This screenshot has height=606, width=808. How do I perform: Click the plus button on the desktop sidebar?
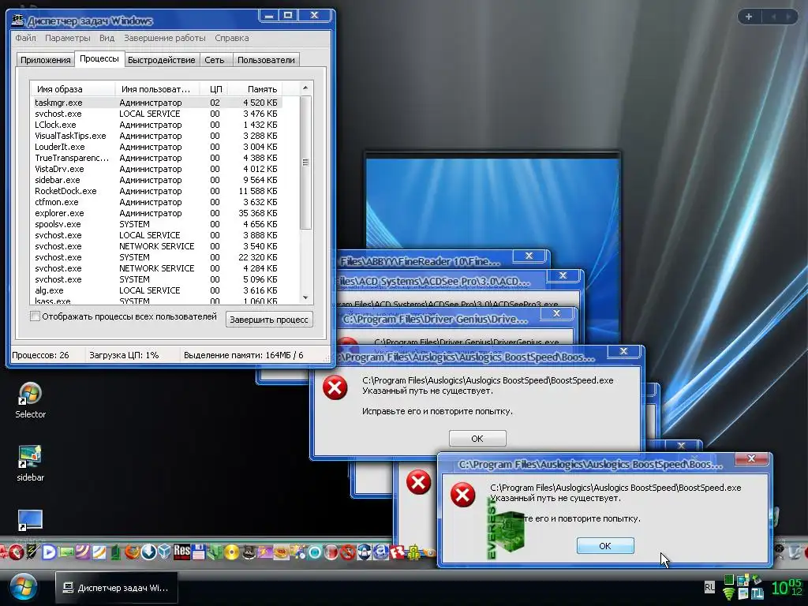tap(749, 17)
